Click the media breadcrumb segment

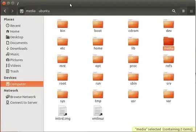30,11
